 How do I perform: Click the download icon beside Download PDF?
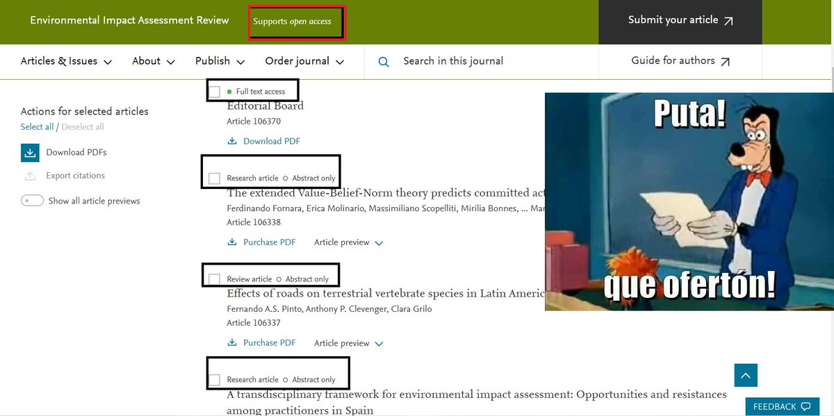[231, 141]
